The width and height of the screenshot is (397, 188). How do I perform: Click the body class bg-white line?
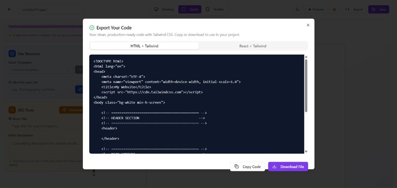pos(129,102)
